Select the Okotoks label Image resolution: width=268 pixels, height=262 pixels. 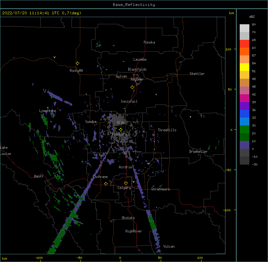tap(128, 218)
